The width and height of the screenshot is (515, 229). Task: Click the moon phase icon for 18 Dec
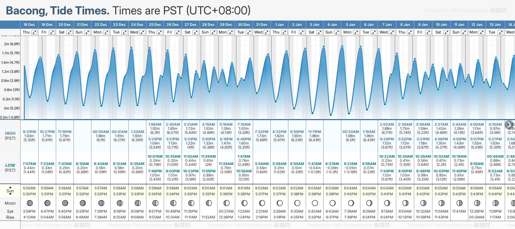coord(29,203)
